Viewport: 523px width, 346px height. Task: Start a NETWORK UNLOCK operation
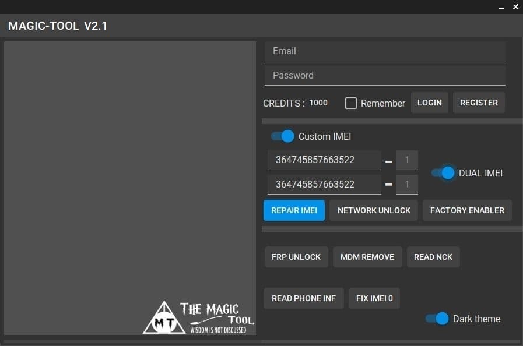(x=373, y=210)
